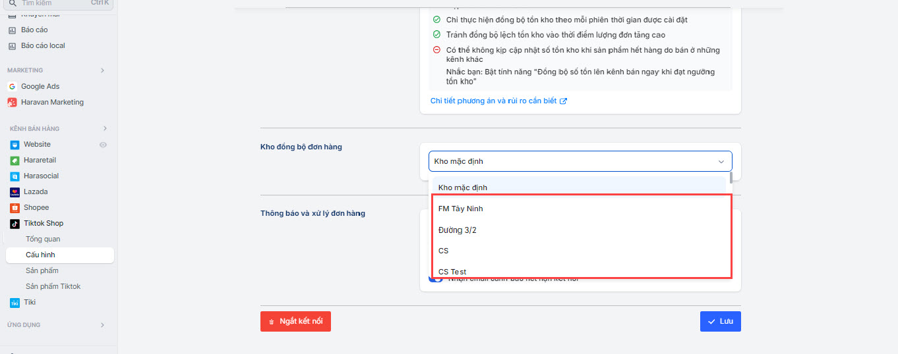Click the red Ngắt kết nối button

pos(295,321)
